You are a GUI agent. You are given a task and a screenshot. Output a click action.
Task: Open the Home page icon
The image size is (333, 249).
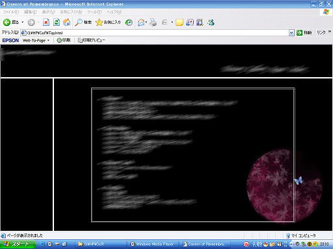coord(66,22)
